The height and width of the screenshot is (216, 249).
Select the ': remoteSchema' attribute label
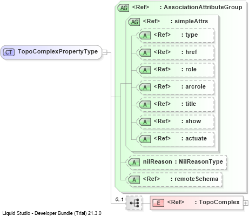194,179
